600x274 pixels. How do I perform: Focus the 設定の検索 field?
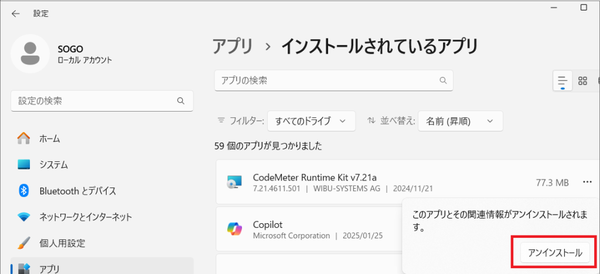(x=102, y=100)
